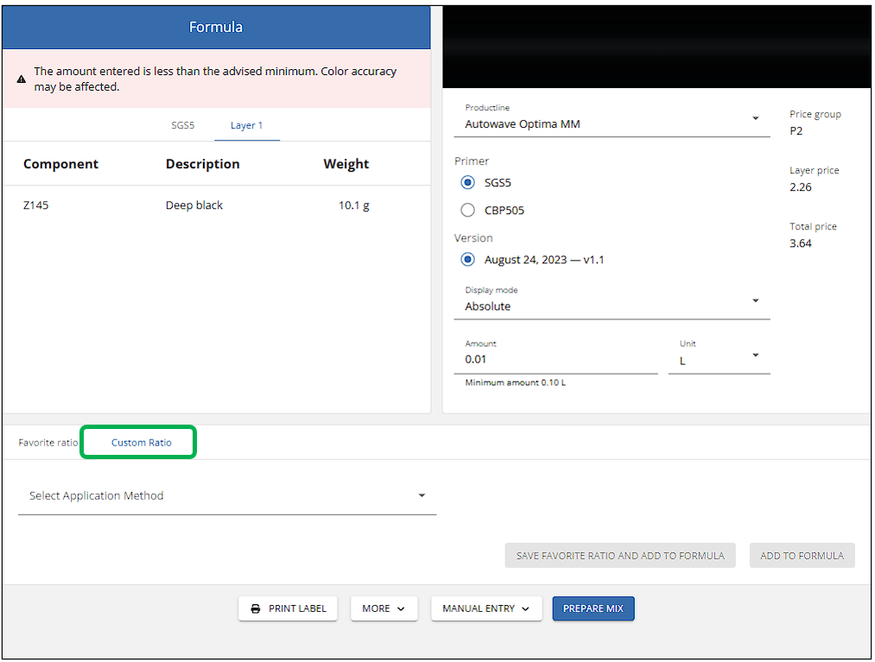
Task: Select the CBP505 primer radio button
Action: 467,211
